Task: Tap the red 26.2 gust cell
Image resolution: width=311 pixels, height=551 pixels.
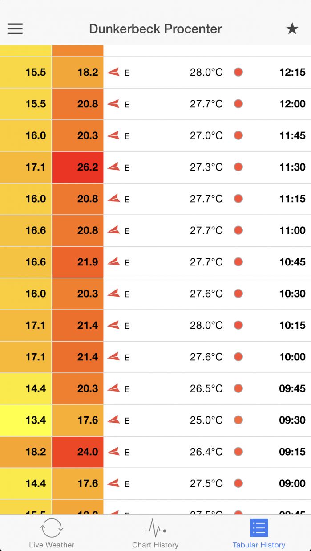Action: pos(78,167)
